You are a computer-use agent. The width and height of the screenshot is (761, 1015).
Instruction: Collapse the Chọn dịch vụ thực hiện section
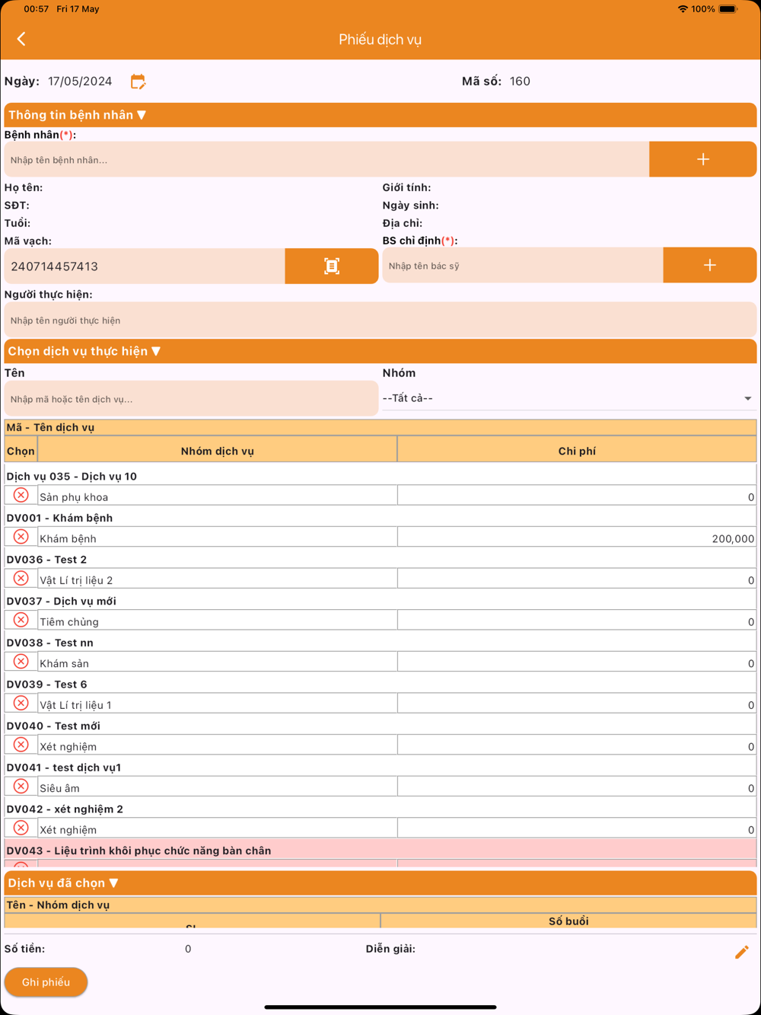[380, 351]
